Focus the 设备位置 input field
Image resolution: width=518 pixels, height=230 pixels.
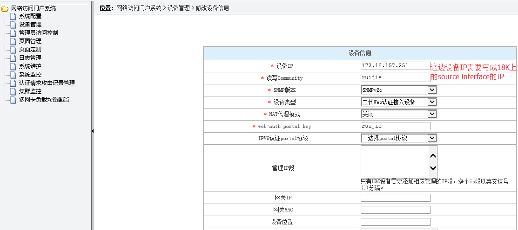pyautogui.click(x=396, y=222)
